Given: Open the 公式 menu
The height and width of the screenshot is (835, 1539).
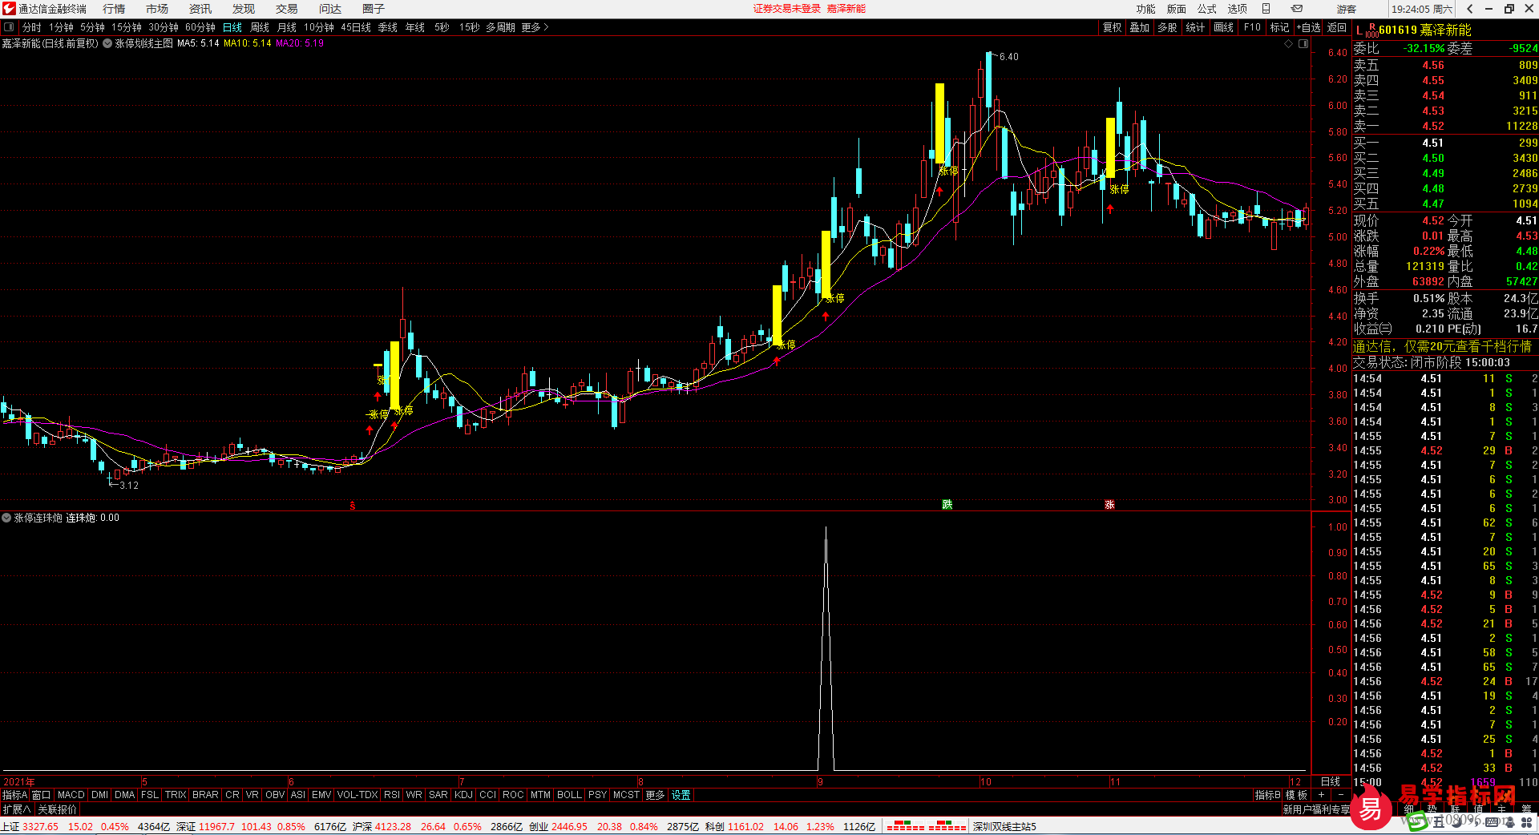Looking at the screenshot, I should (x=1207, y=9).
